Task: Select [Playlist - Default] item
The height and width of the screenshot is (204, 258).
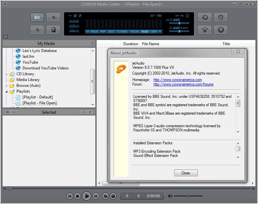Action: (x=38, y=97)
